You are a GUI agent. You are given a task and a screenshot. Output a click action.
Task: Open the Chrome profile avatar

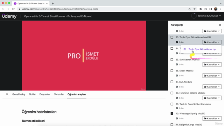(216, 9)
